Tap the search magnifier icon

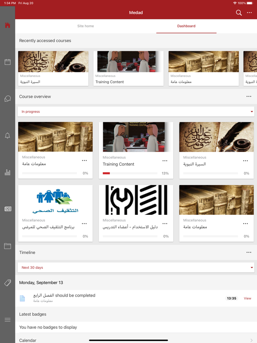[x=239, y=13]
